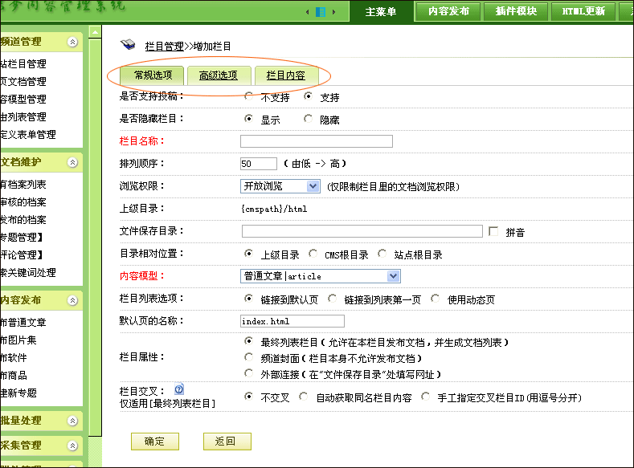Viewport: 634px width, 468px height.
Task: Choose CMS根目录 for directory position
Action: 312,254
